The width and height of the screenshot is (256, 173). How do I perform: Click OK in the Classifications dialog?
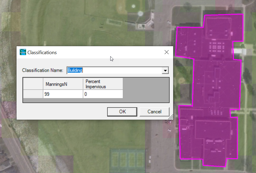(x=122, y=112)
